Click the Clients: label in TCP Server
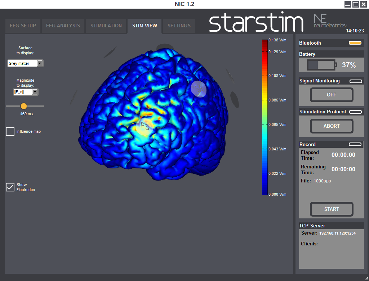 click(309, 244)
